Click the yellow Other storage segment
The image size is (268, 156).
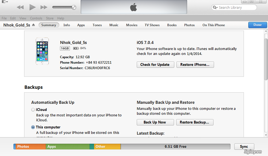coord(107,147)
